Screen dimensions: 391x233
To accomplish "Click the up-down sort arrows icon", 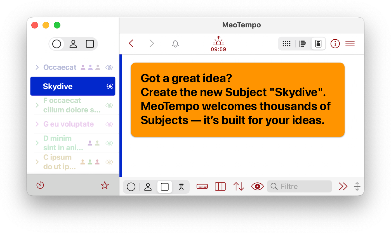I will (239, 187).
